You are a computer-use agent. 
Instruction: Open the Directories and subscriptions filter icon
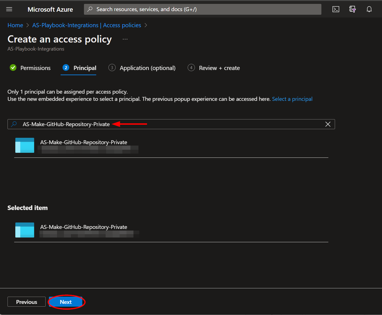point(353,9)
